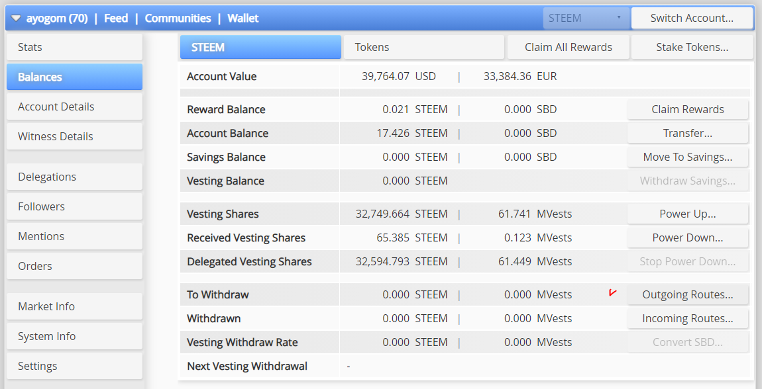Image resolution: width=762 pixels, height=389 pixels.
Task: Open Followers in sidebar
Action: 74,206
